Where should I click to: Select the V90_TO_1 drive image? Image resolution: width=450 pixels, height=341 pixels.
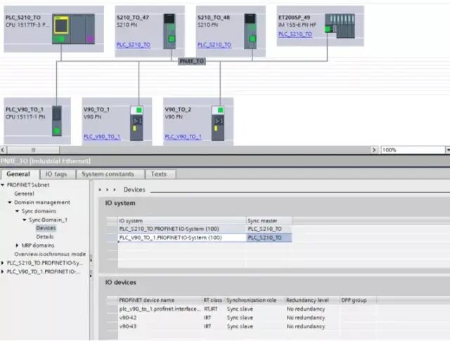[136, 123]
